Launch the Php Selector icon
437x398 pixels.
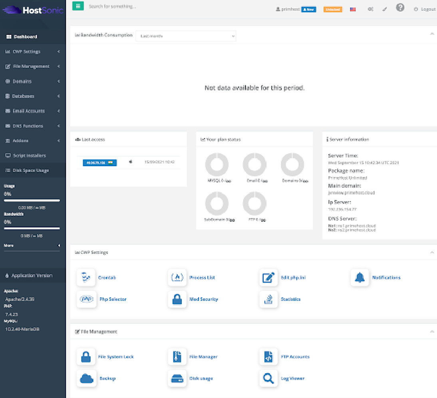86,299
